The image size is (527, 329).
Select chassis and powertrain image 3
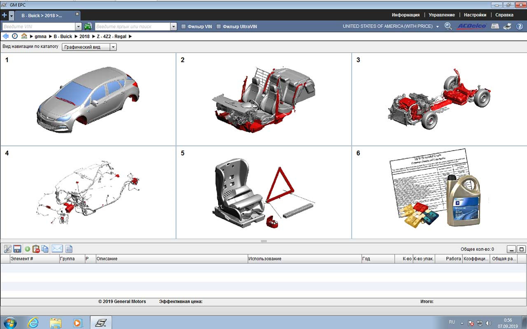pyautogui.click(x=439, y=99)
